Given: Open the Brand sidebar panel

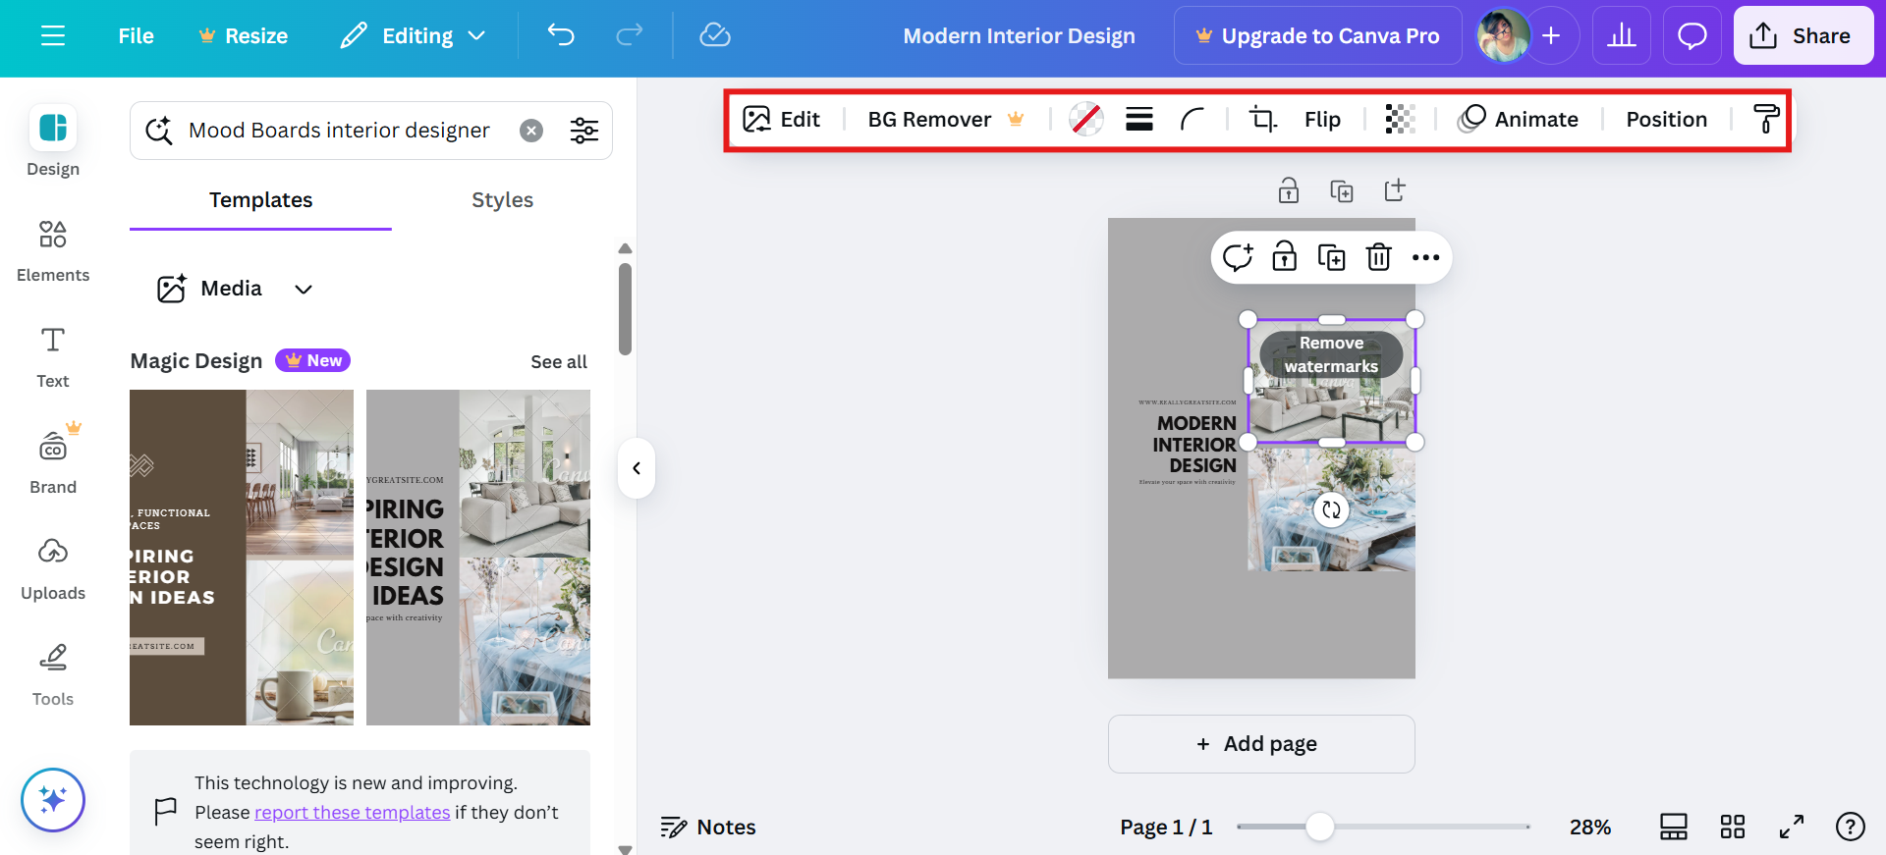Looking at the screenshot, I should pos(53,460).
